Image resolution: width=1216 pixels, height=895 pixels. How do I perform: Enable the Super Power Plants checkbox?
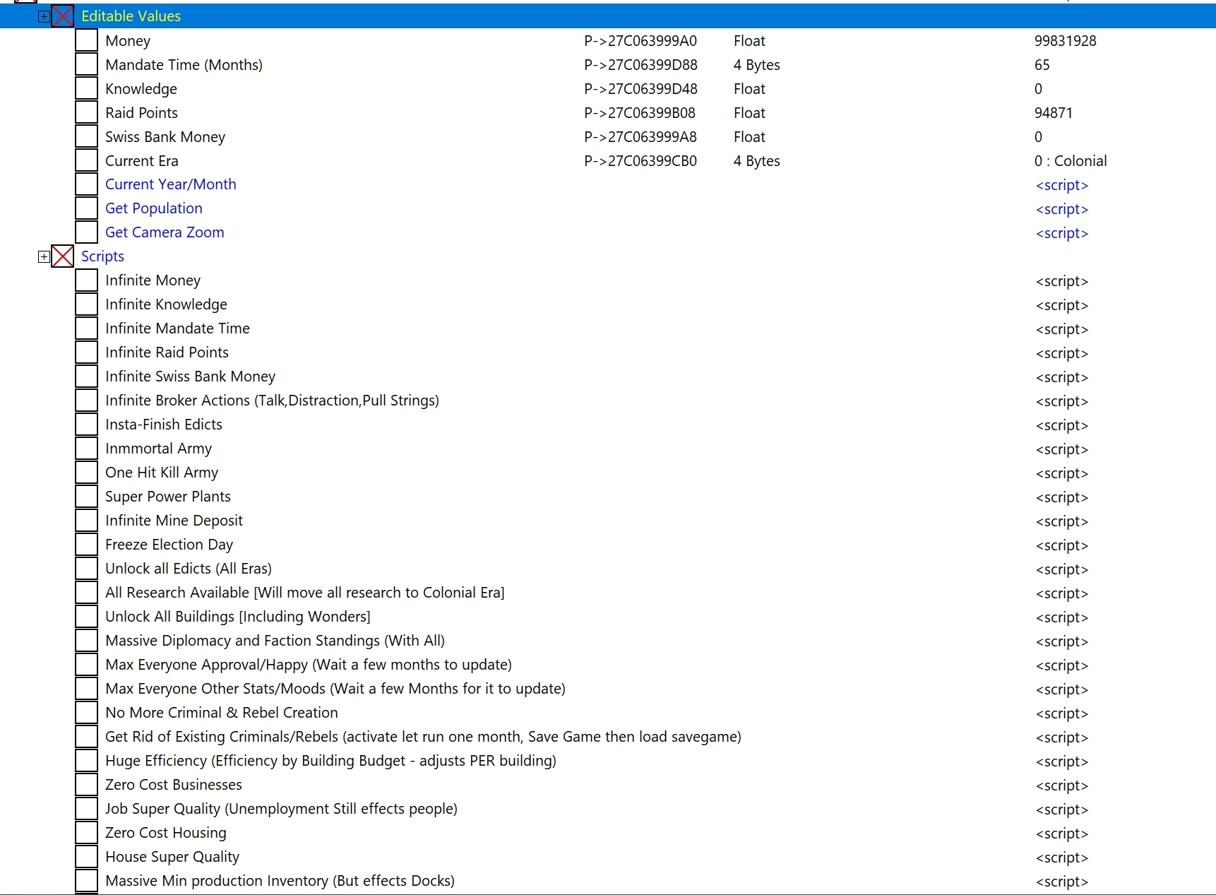86,497
